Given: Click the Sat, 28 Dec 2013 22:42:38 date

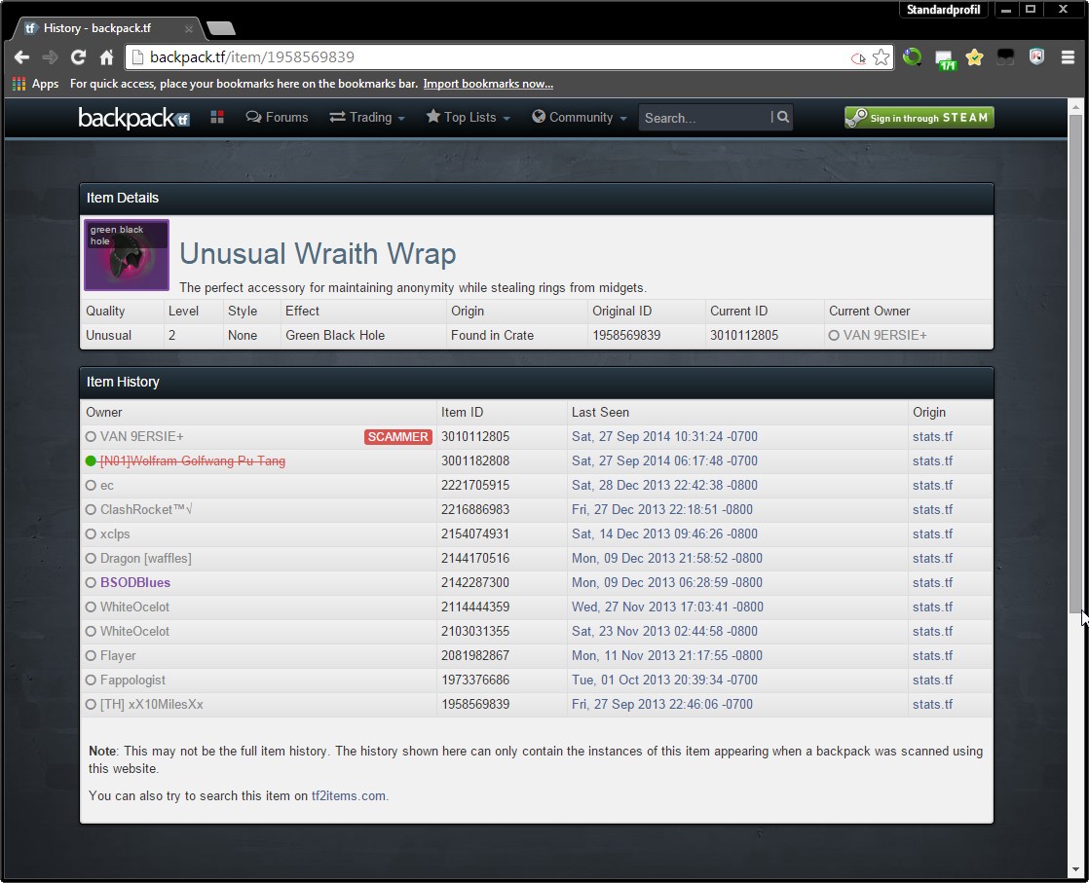Looking at the screenshot, I should click(664, 485).
